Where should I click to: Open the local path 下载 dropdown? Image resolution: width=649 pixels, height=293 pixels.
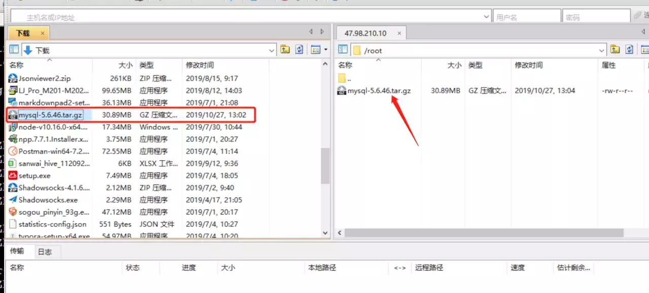click(272, 49)
